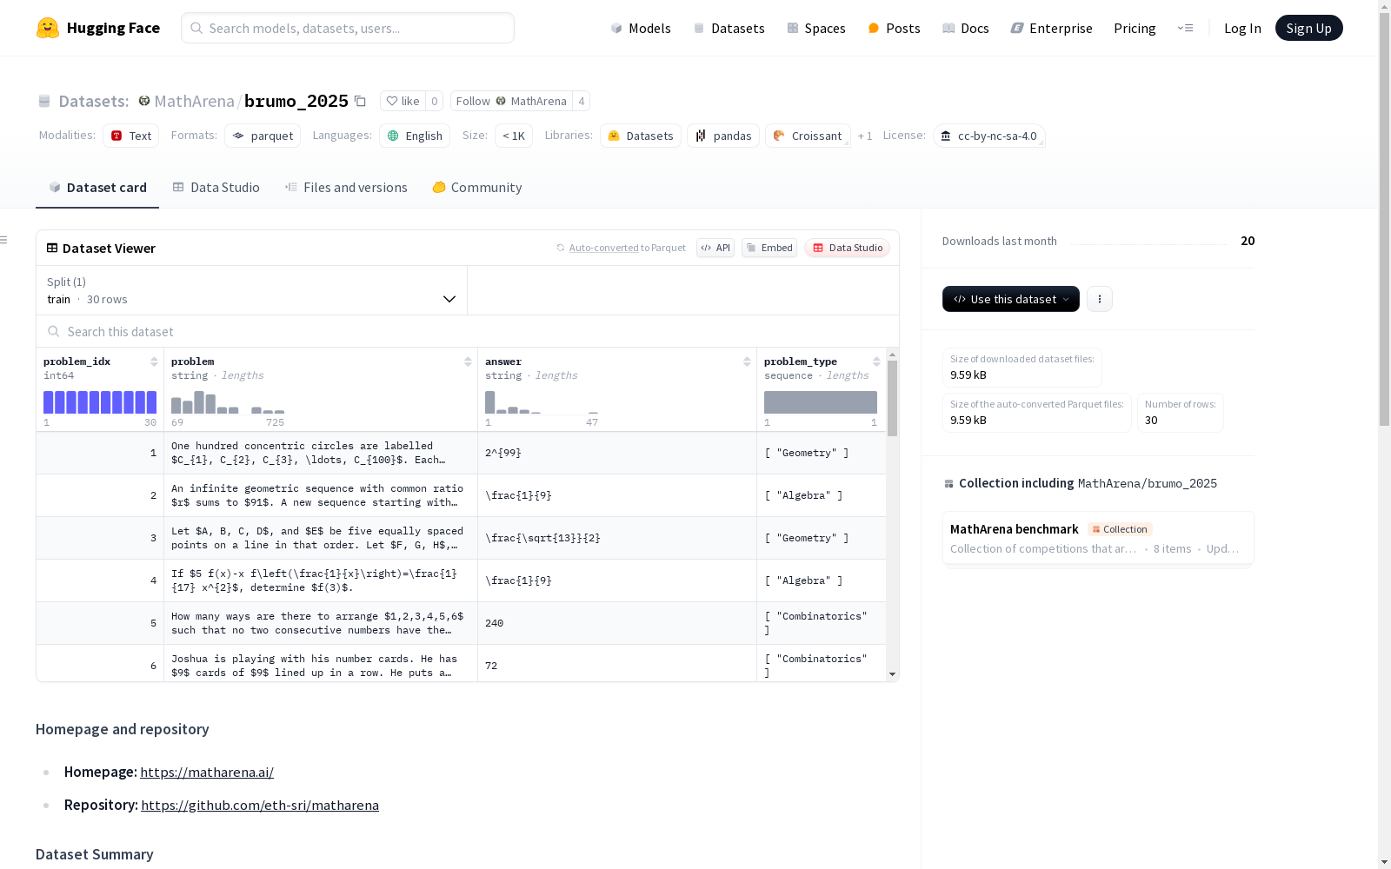1391x869 pixels.
Task: Open the Community tab
Action: coord(477,188)
